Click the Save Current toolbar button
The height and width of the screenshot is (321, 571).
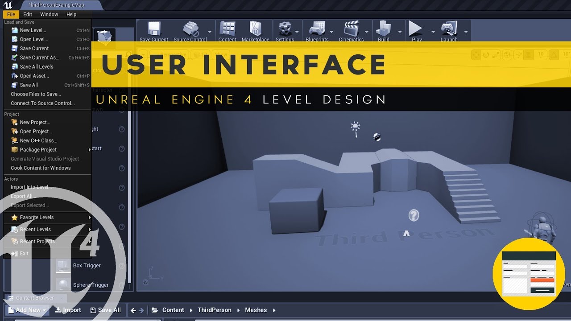(154, 31)
